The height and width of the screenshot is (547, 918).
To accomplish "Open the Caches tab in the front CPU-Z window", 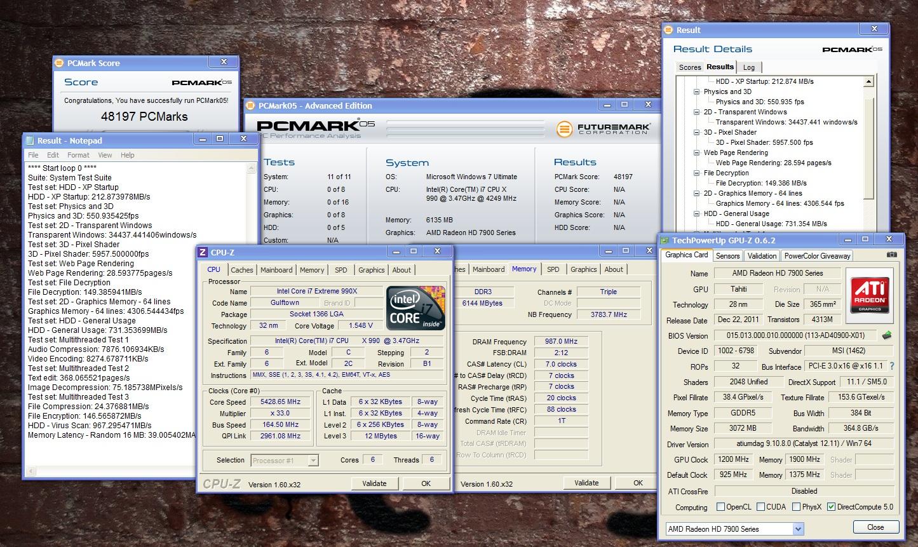I will point(242,270).
